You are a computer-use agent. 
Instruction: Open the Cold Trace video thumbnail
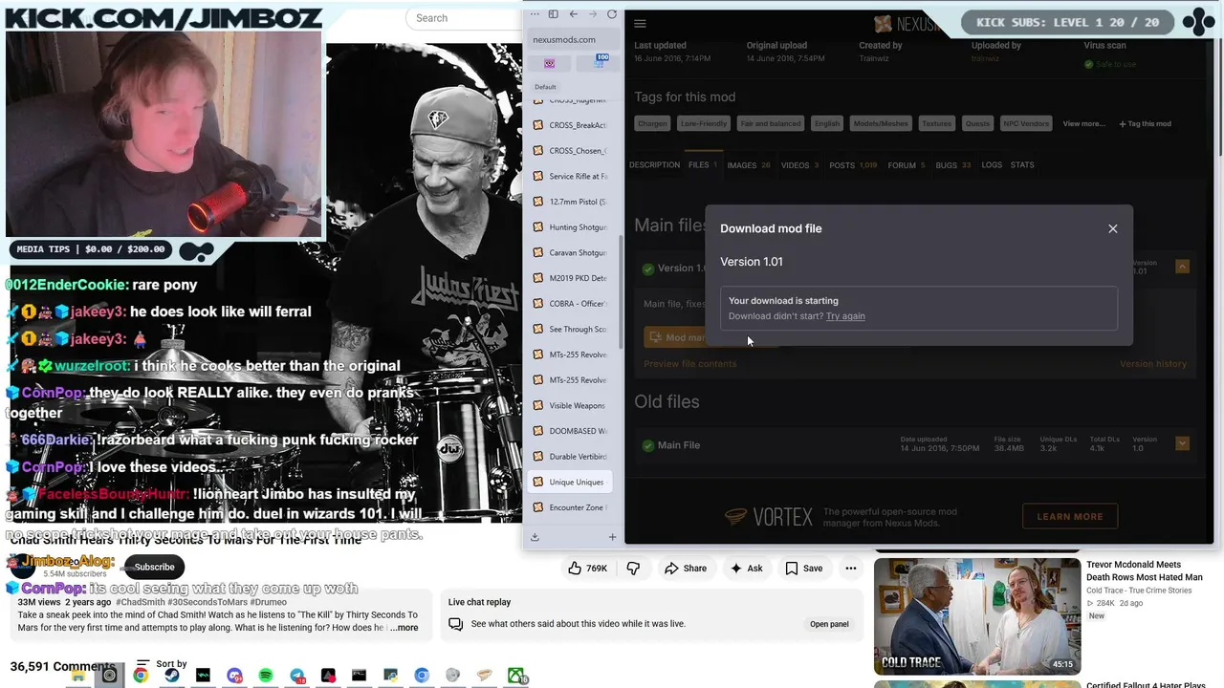(x=977, y=616)
